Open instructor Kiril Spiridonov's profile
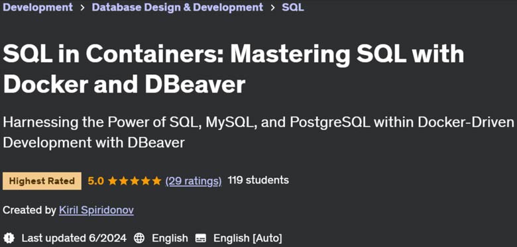 pyautogui.click(x=96, y=210)
